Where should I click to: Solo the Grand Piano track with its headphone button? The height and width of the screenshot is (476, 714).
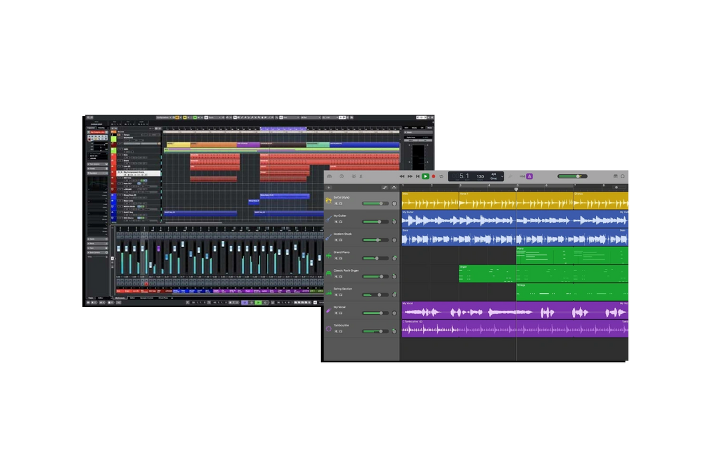(340, 260)
